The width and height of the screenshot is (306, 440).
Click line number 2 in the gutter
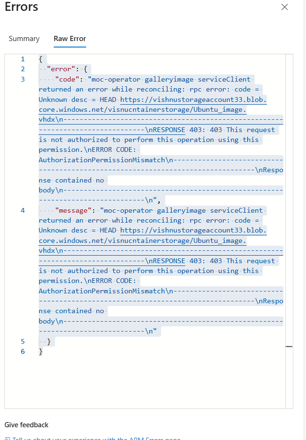tap(23, 69)
